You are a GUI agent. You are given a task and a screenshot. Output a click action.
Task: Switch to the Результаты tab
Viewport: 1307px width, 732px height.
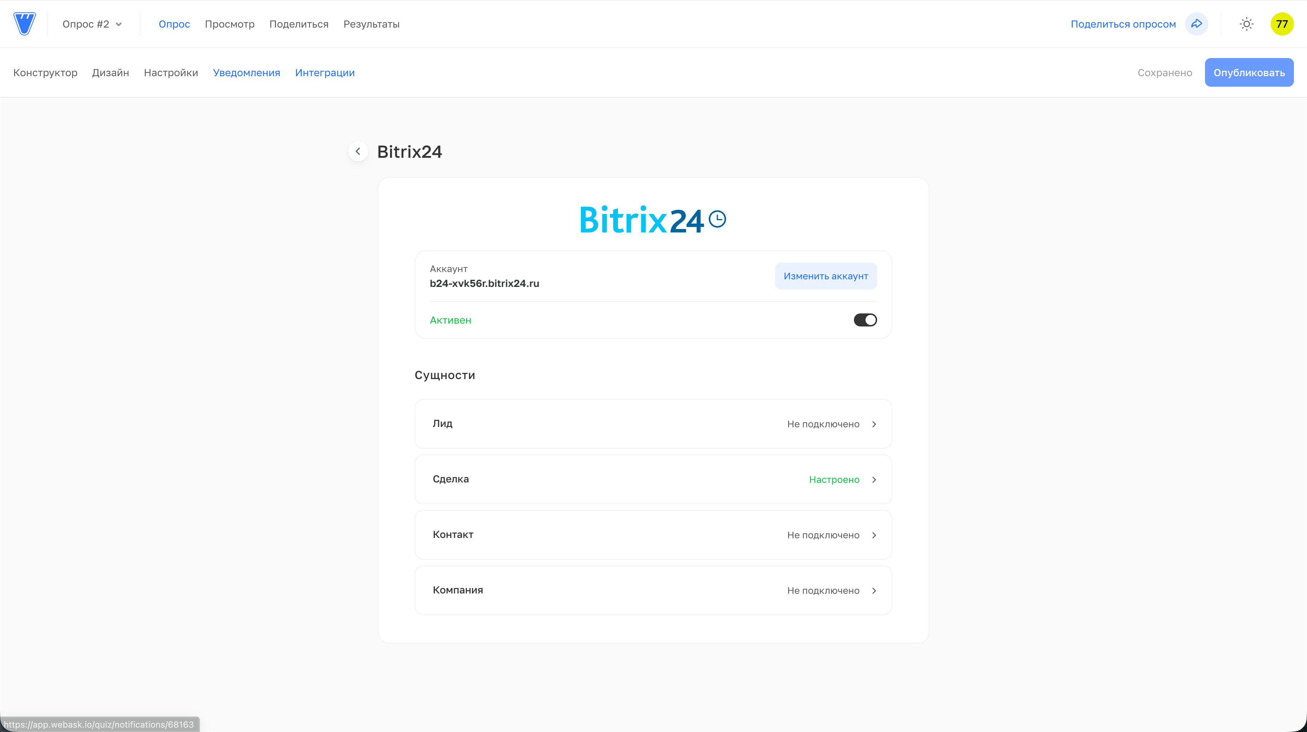pyautogui.click(x=371, y=24)
